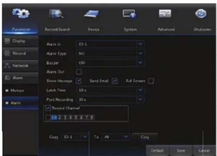
Task: Open the System monitor icon
Action: pyautogui.click(x=129, y=14)
